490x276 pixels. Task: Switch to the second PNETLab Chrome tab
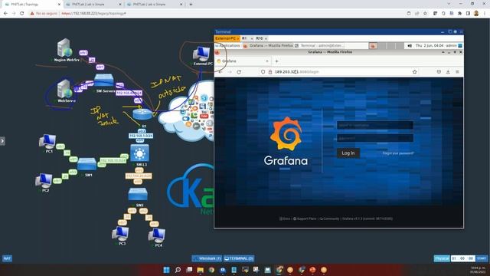pos(93,5)
